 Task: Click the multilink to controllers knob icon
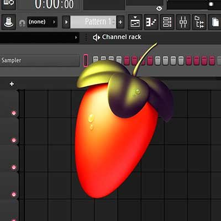(x=9, y=22)
